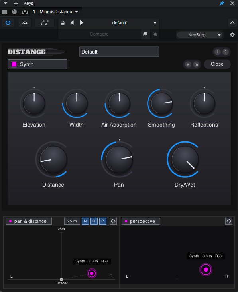Click the Synth source name field
This screenshot has width=238, height=292.
[37, 64]
